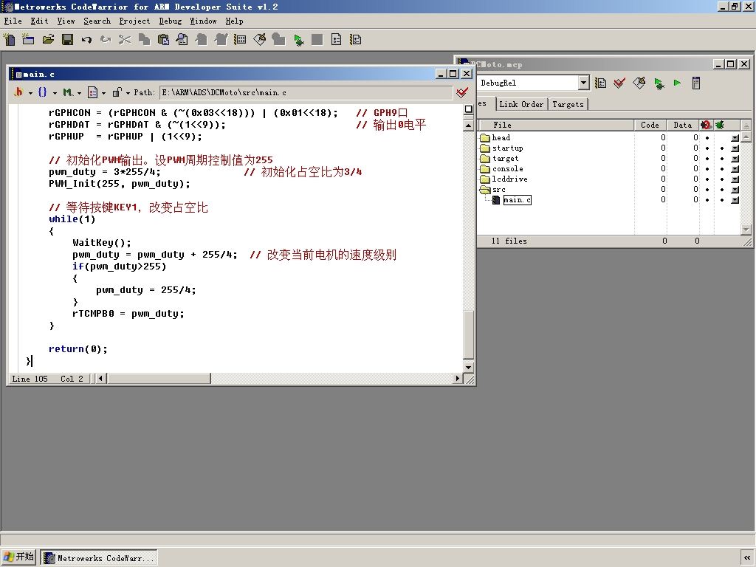Screen dimensions: 756x567
Task: Toggle debug dot for lcddrive row
Action: tap(722, 179)
